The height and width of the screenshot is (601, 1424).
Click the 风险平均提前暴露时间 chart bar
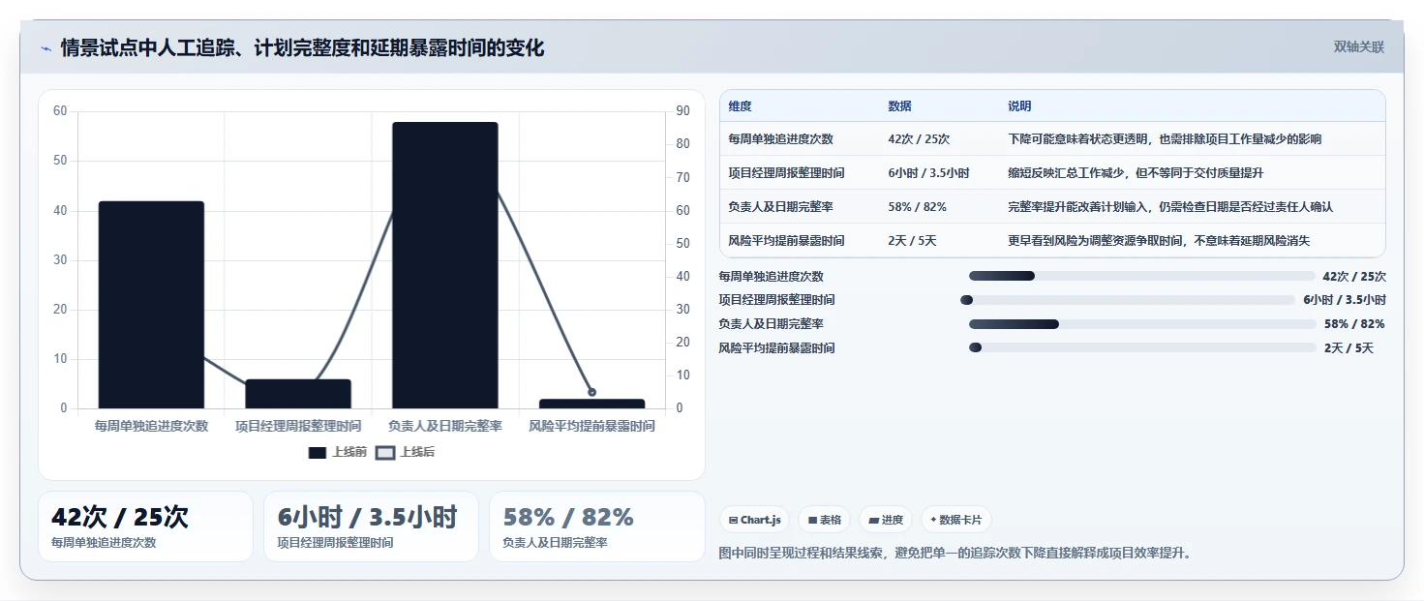click(x=591, y=404)
